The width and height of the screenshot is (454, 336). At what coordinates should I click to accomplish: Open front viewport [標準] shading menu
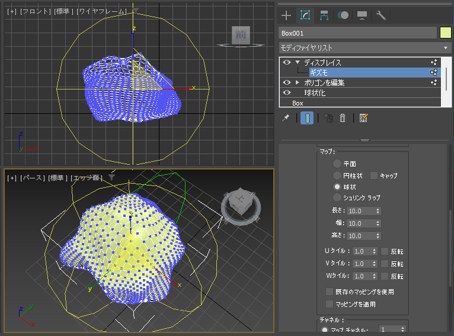[63, 12]
